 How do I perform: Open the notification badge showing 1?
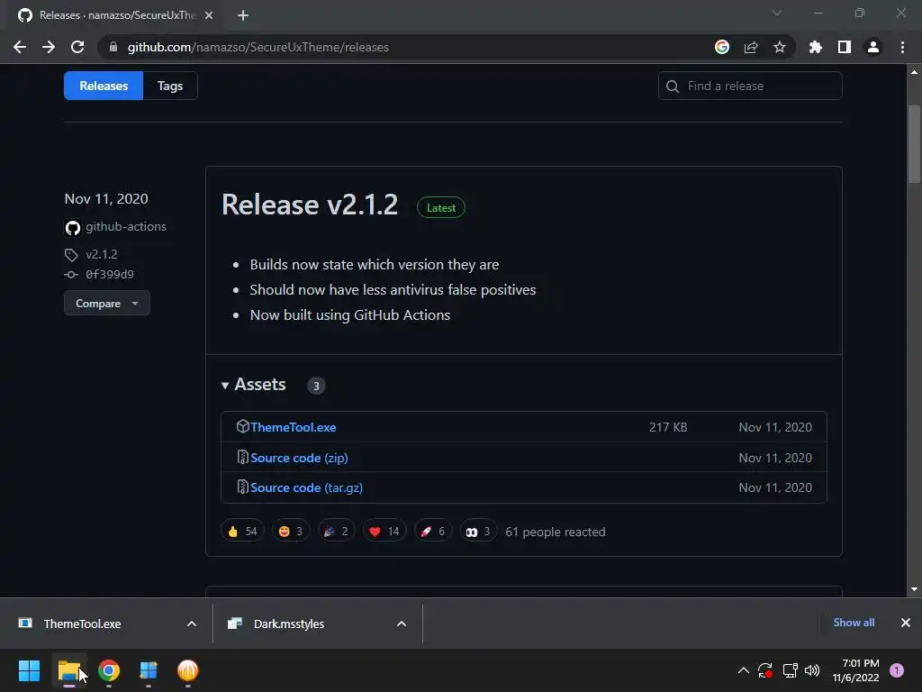897,670
